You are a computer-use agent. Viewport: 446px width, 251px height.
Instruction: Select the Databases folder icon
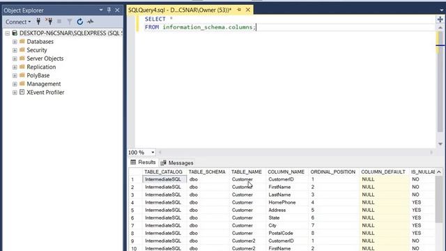pyautogui.click(x=22, y=42)
